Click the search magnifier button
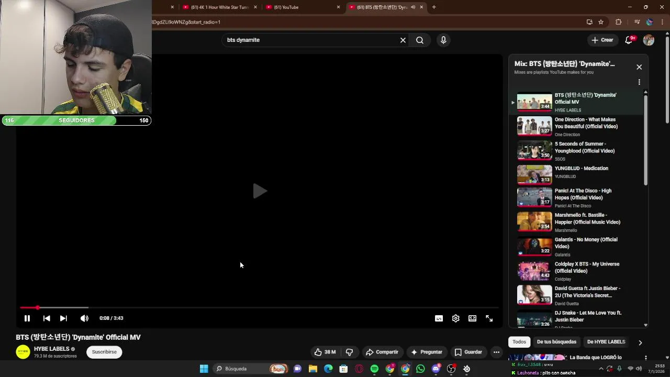 [x=420, y=40]
